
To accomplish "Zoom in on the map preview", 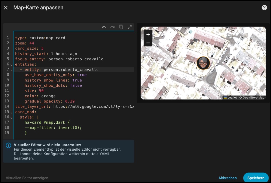I will pyautogui.click(x=148, y=34).
